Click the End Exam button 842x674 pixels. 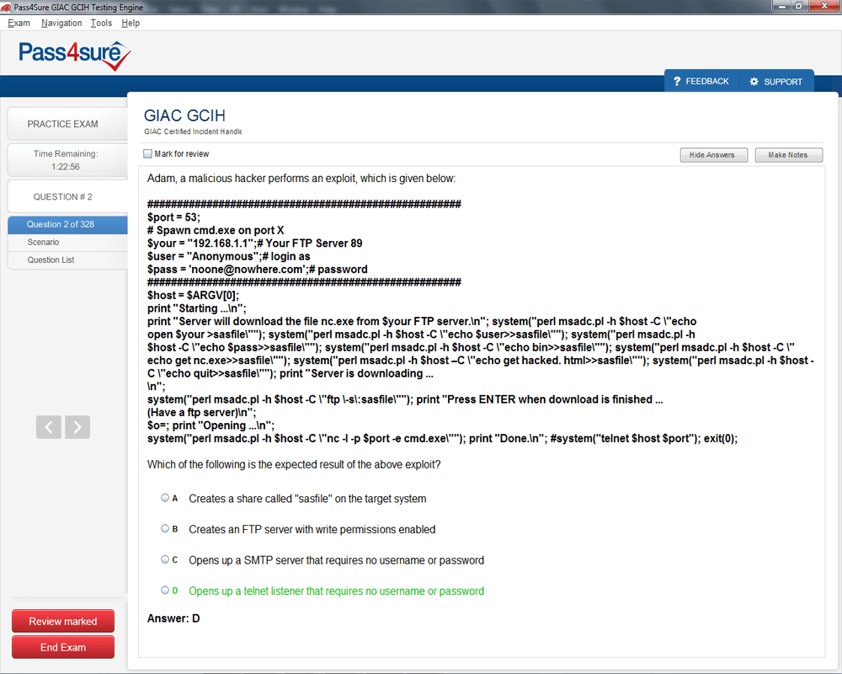click(x=63, y=647)
